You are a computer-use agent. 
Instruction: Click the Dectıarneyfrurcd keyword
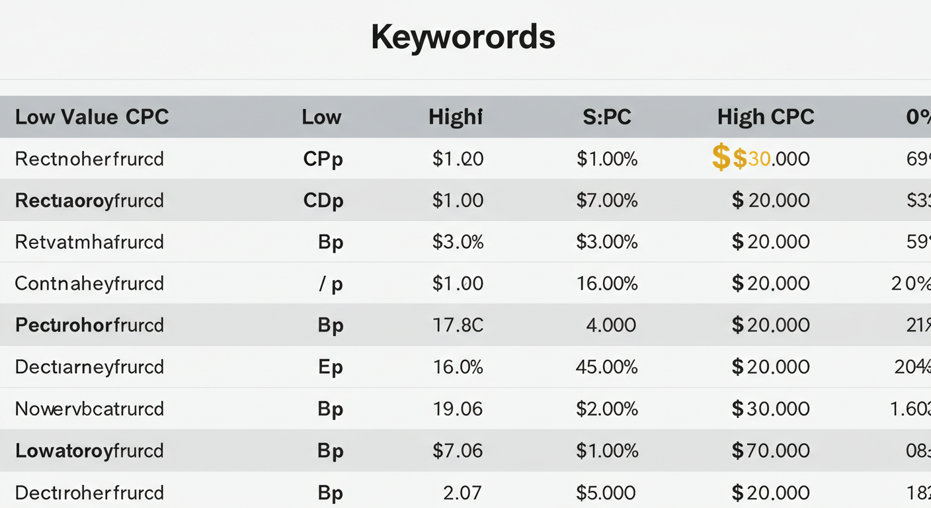[89, 366]
